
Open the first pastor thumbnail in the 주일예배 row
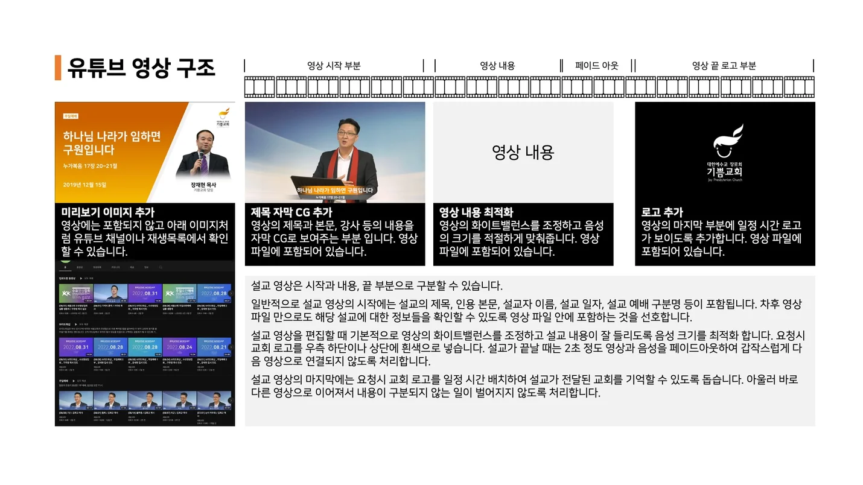76,401
